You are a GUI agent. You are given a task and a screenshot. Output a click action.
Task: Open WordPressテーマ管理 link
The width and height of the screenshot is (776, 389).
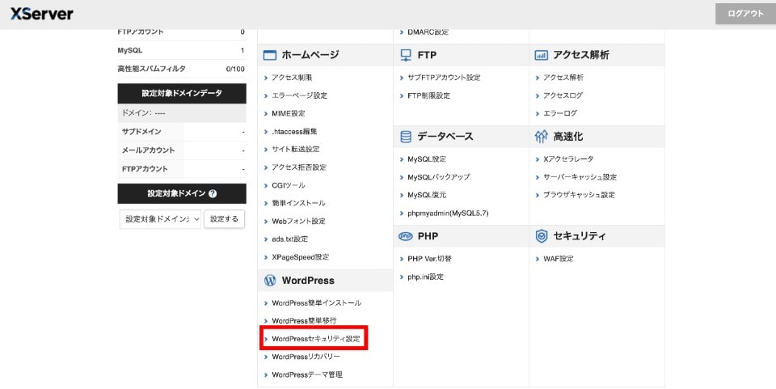pyautogui.click(x=307, y=374)
